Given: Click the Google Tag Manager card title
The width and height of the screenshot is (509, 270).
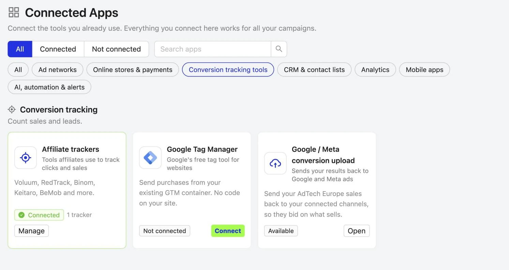Looking at the screenshot, I should pyautogui.click(x=202, y=149).
